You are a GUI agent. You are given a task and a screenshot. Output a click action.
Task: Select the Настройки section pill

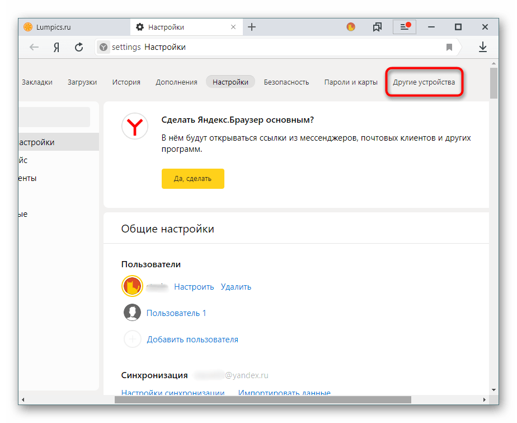pos(230,82)
